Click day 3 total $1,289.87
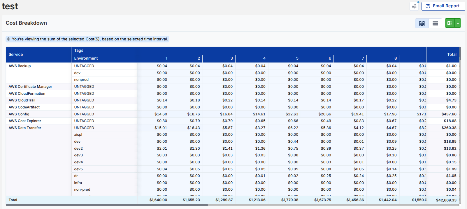The width and height of the screenshot is (467, 209). (224, 200)
